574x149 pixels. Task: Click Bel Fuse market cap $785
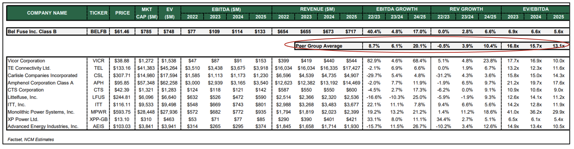[146, 32]
